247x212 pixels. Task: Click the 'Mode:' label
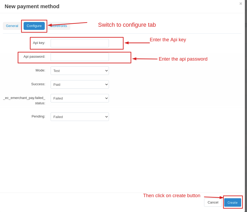[x=40, y=70]
